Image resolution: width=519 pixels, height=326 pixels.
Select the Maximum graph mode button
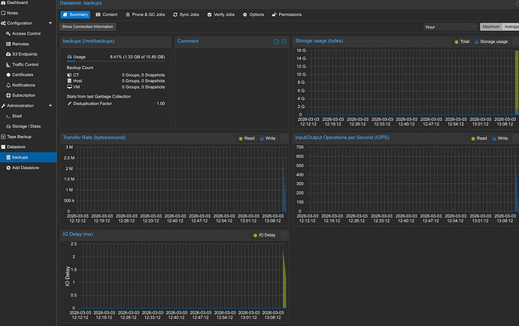click(492, 26)
